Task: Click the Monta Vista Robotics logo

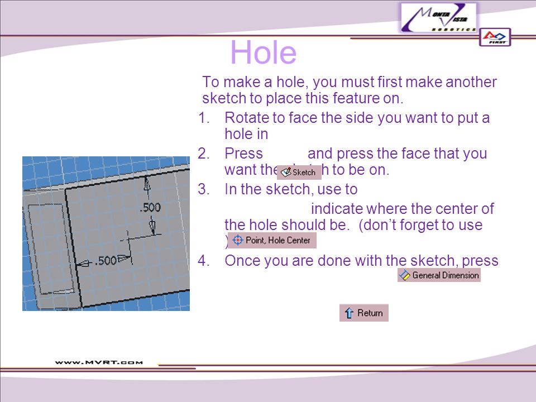Action: click(x=439, y=18)
